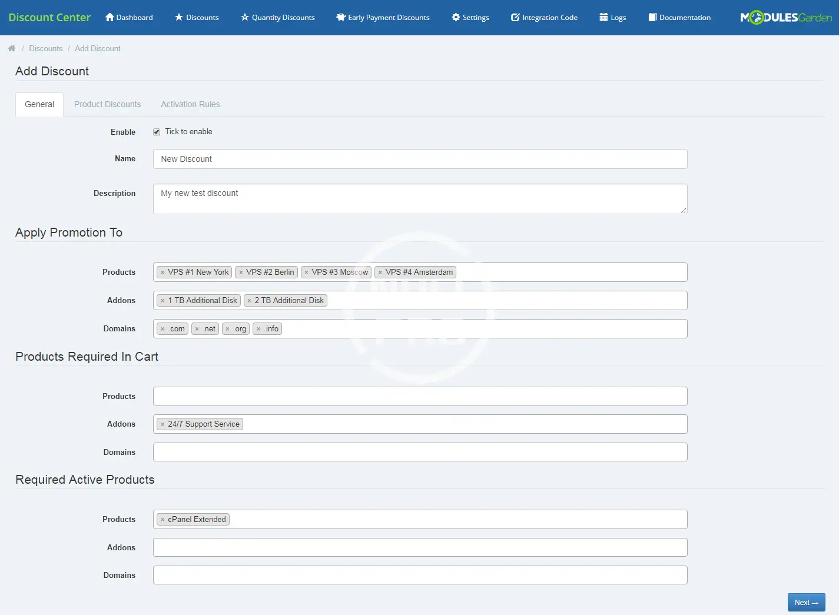Remove the VPS #3 Moscow tag
839x615 pixels.
pyautogui.click(x=306, y=272)
